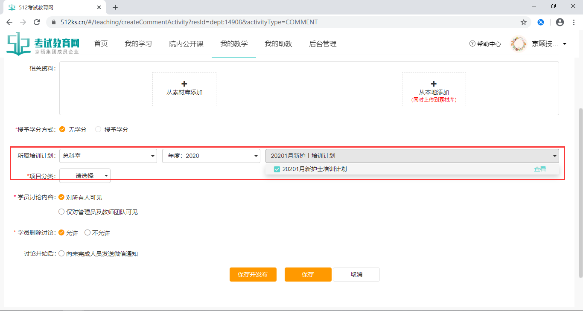Click the orange 保存 button
The image size is (583, 311).
308,274
